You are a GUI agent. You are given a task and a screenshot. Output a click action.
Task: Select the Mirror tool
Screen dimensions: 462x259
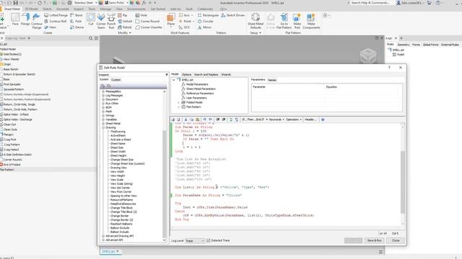pyautogui.click(x=204, y=27)
